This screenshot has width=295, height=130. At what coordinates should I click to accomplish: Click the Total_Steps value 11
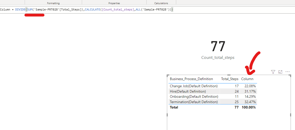click(237, 97)
